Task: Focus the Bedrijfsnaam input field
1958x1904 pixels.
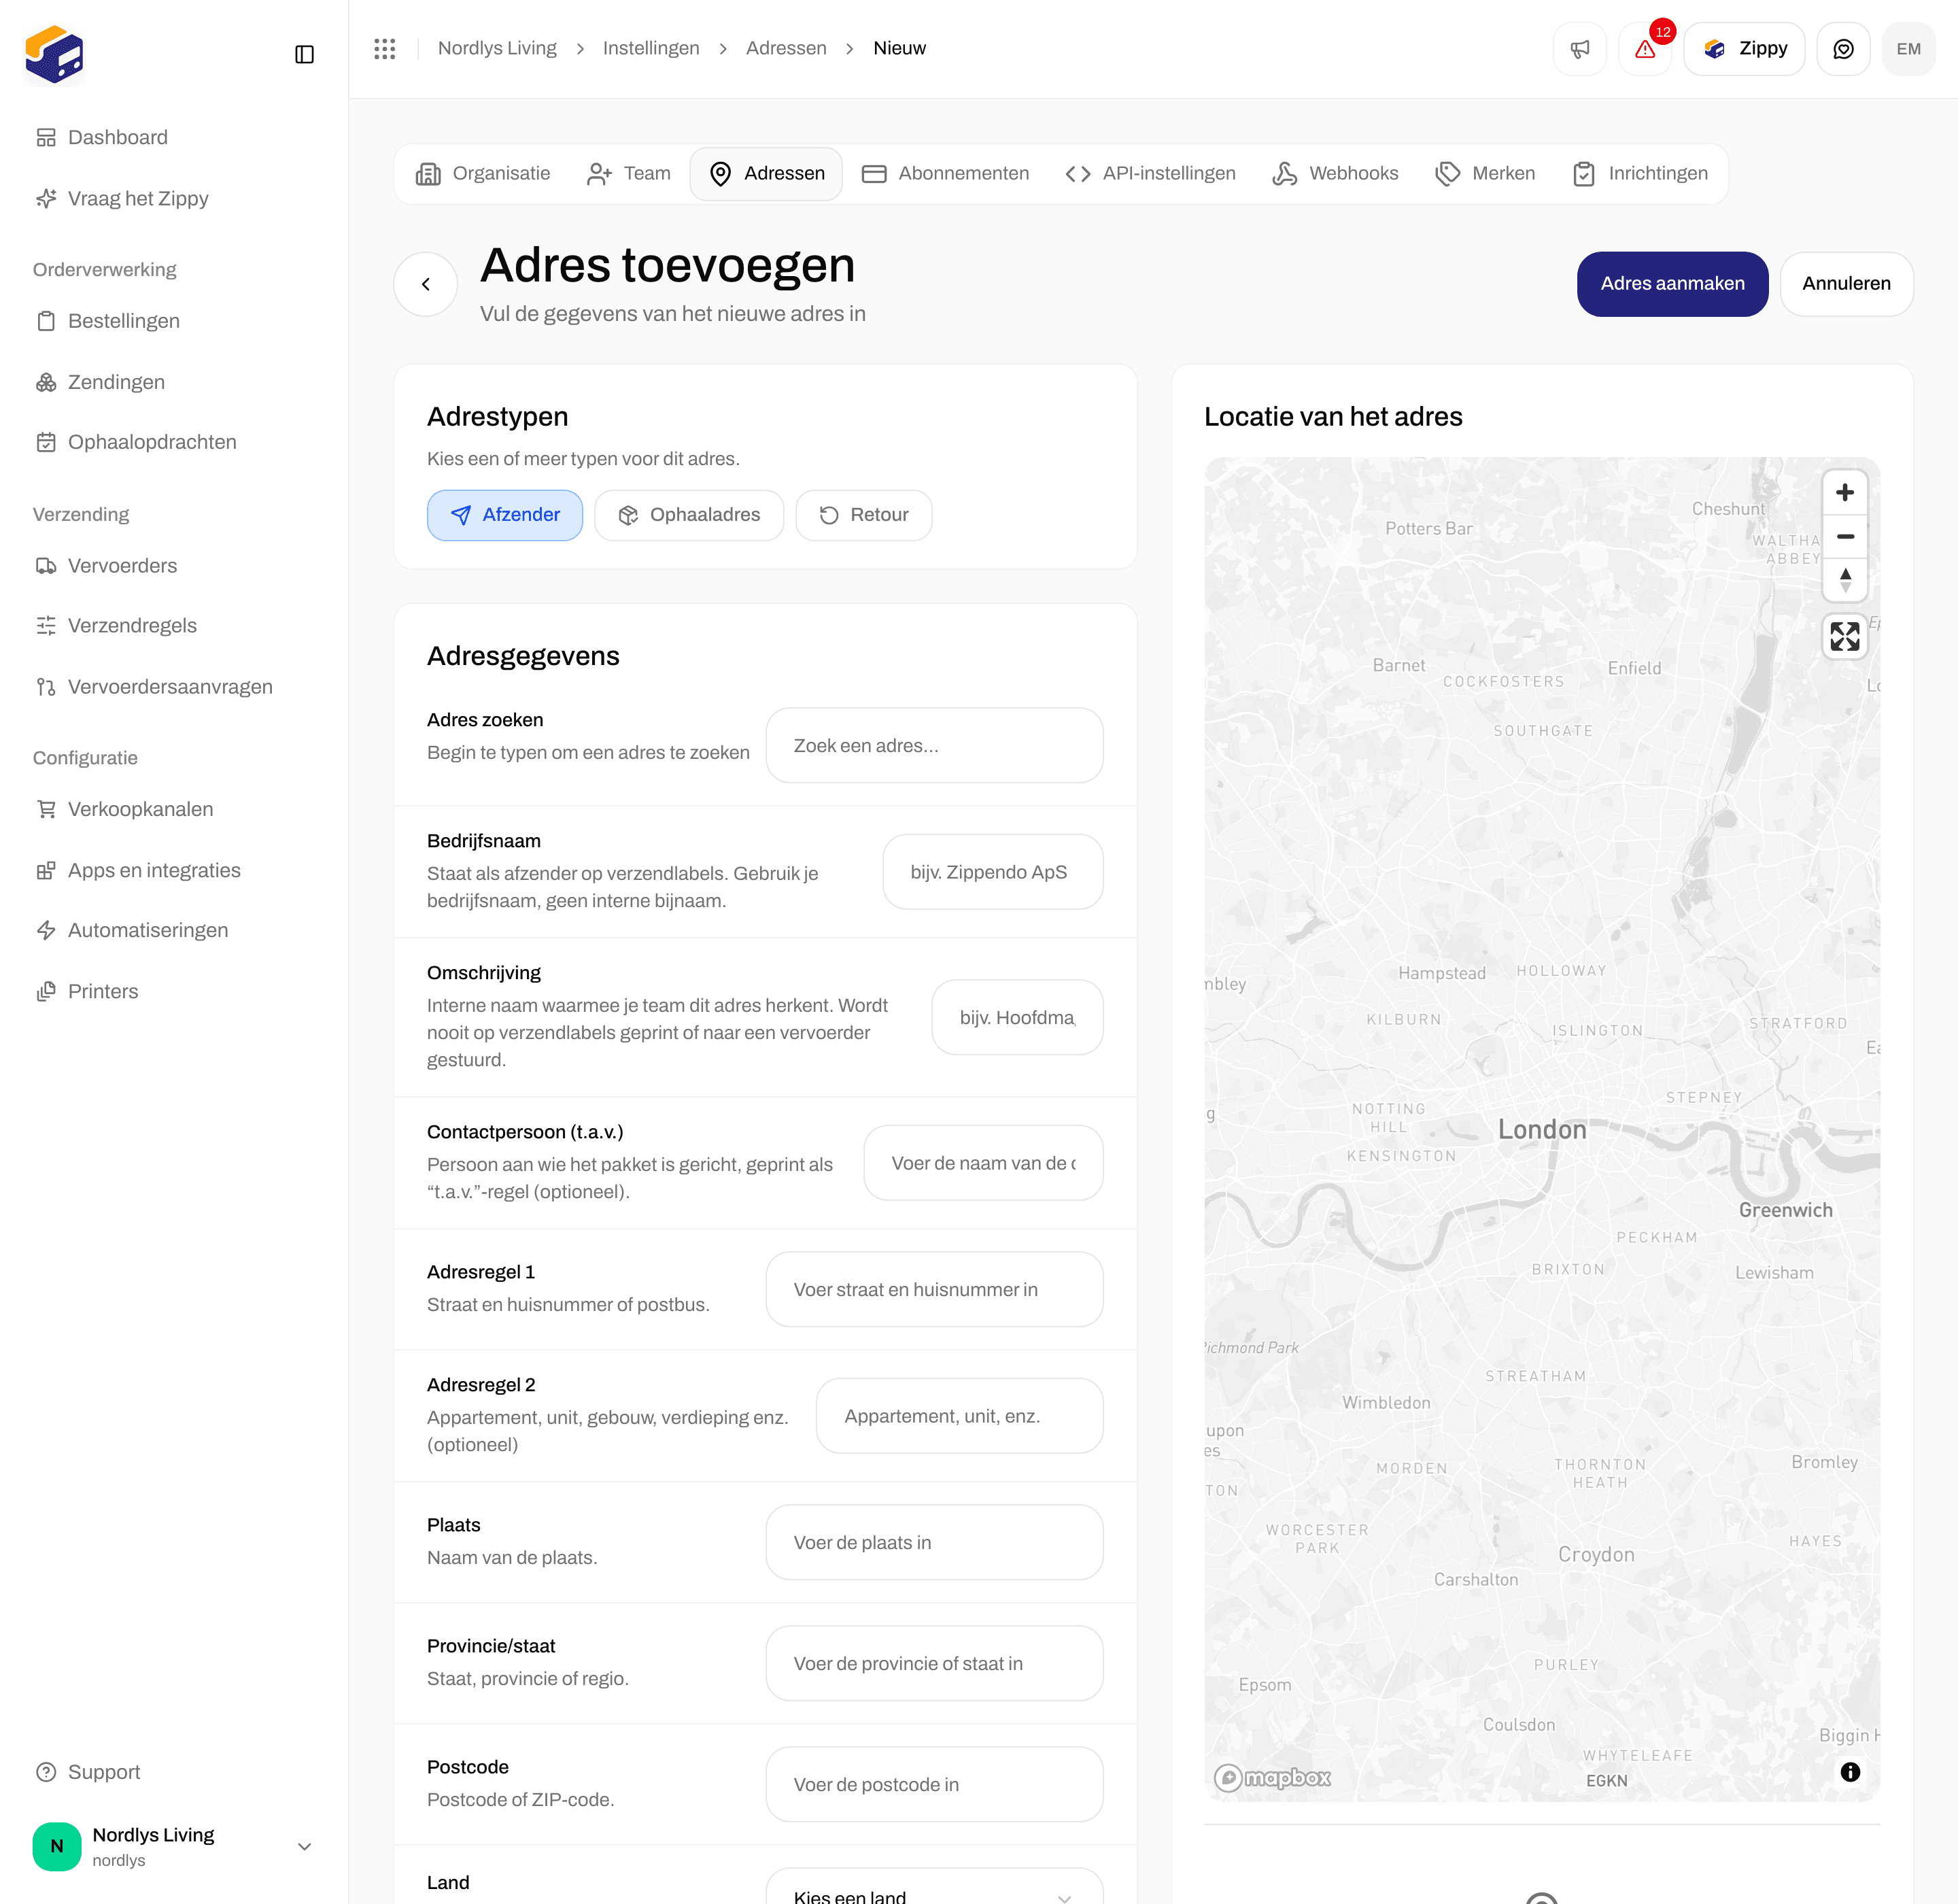Action: pos(992,872)
